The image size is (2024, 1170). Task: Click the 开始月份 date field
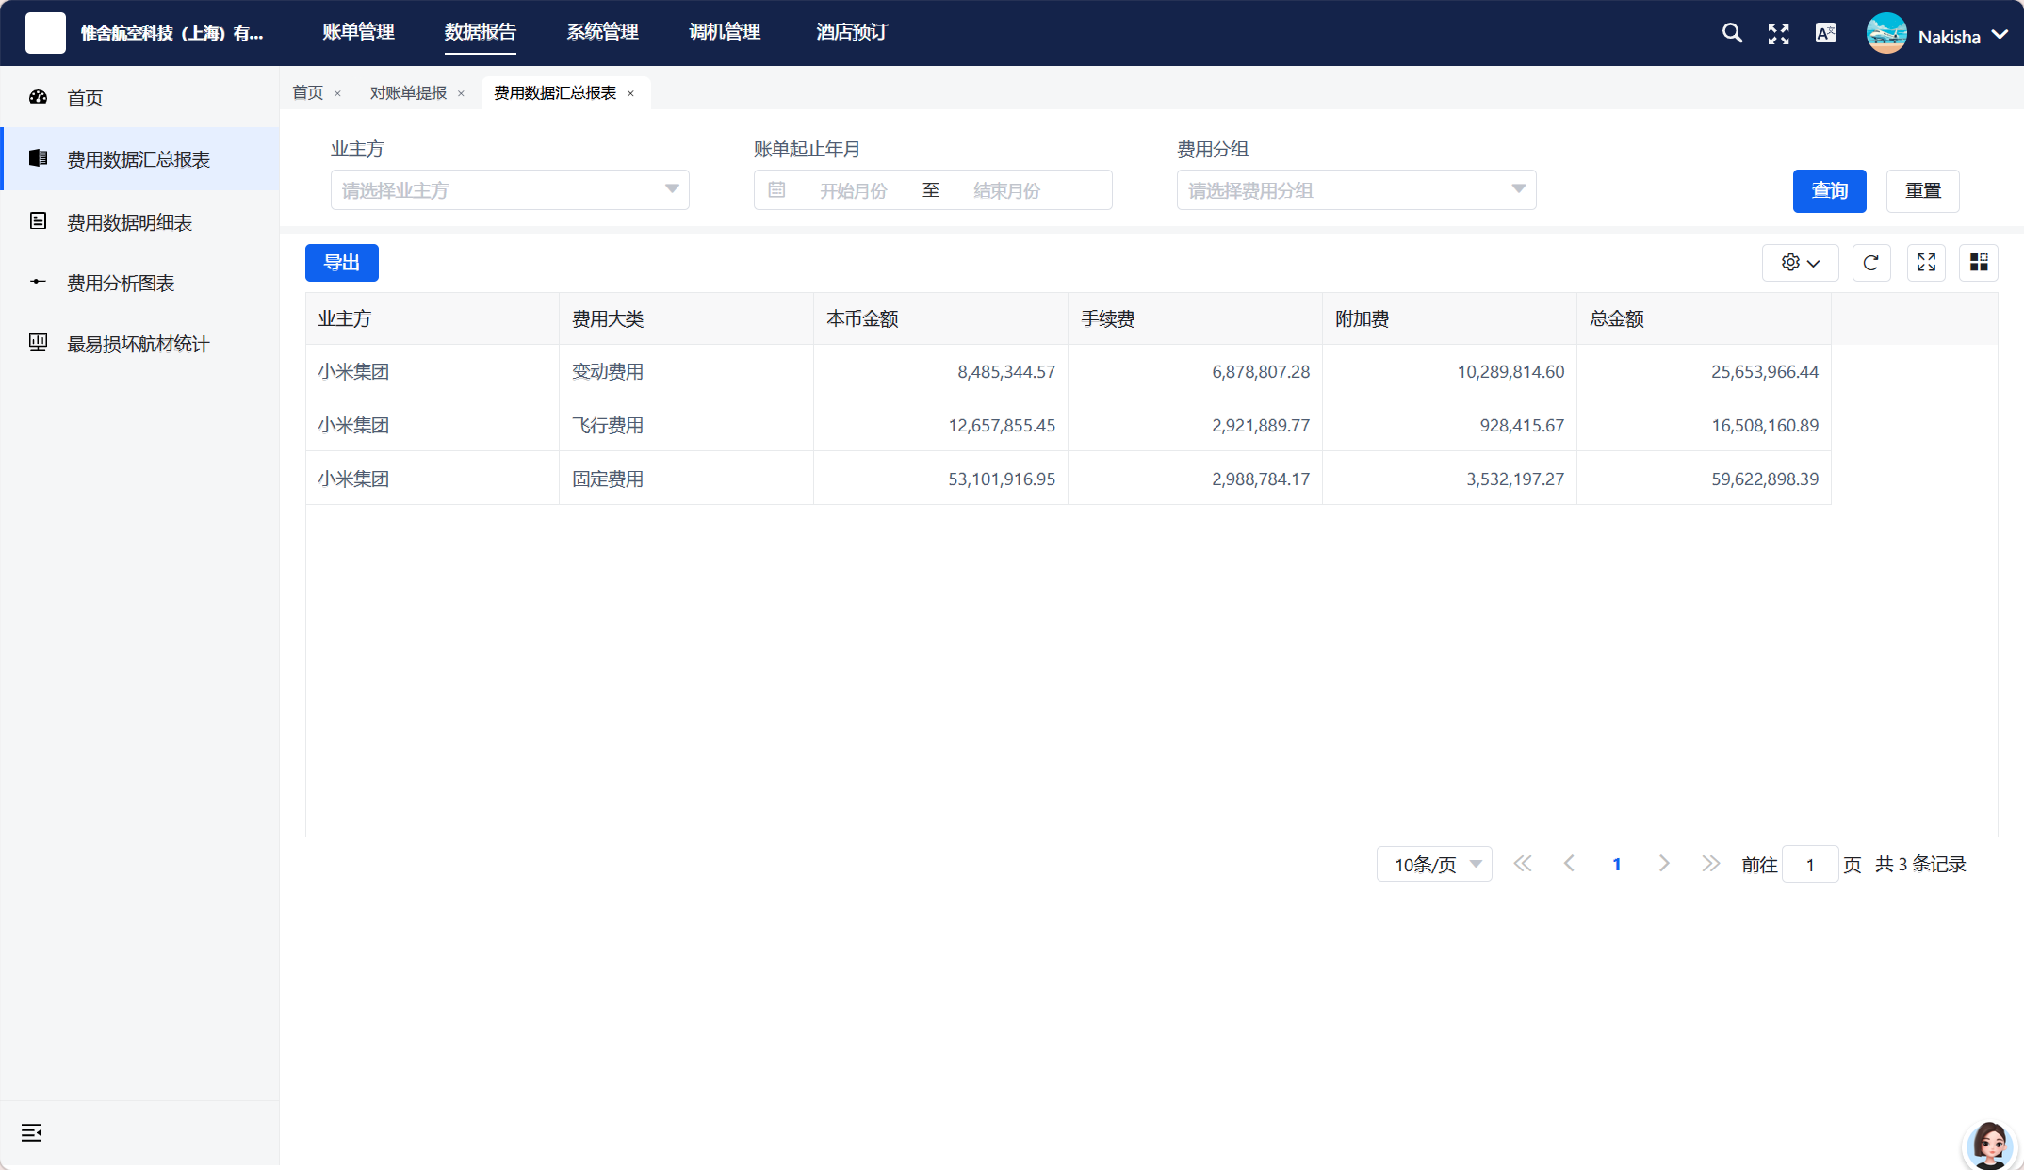(854, 191)
